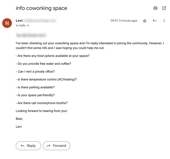Click the food options question line
Viewport: 170px width, 159px height.
click(53, 56)
